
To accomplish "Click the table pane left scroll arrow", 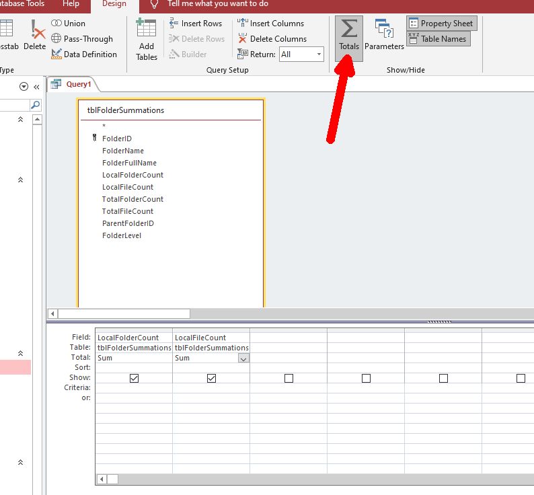I will [x=52, y=313].
